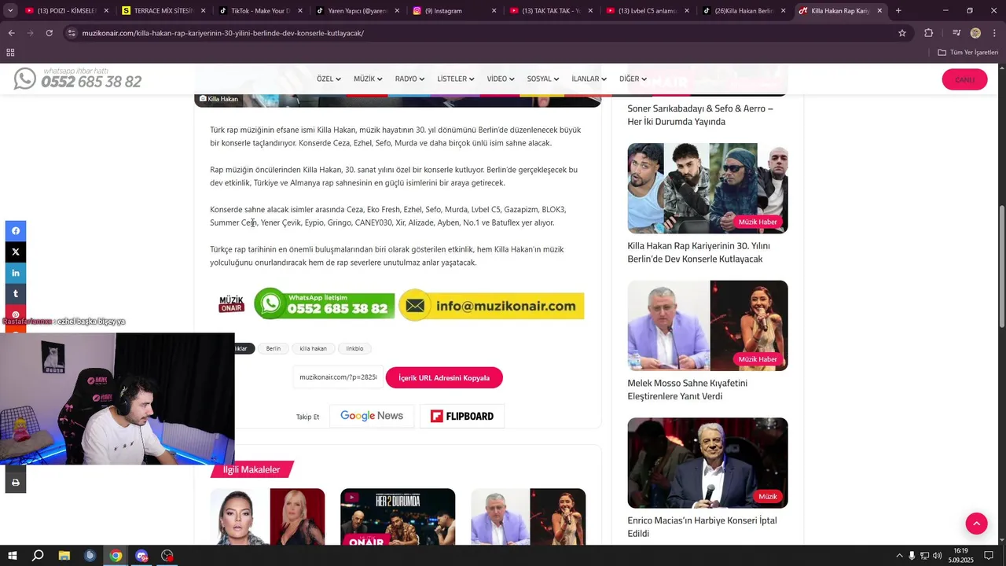Click the browser forward arrow
1006x566 pixels.
(30, 33)
